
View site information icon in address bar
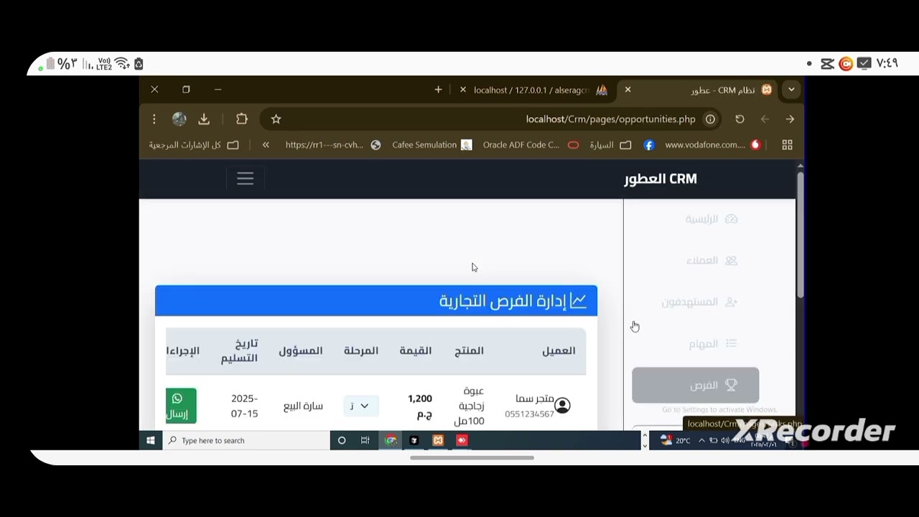[710, 119]
